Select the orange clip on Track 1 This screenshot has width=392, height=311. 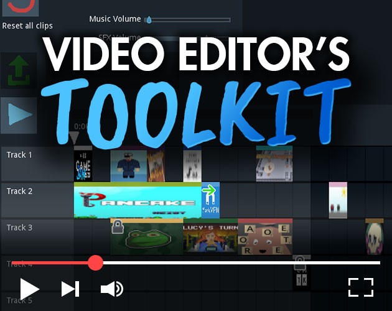[x=156, y=164]
